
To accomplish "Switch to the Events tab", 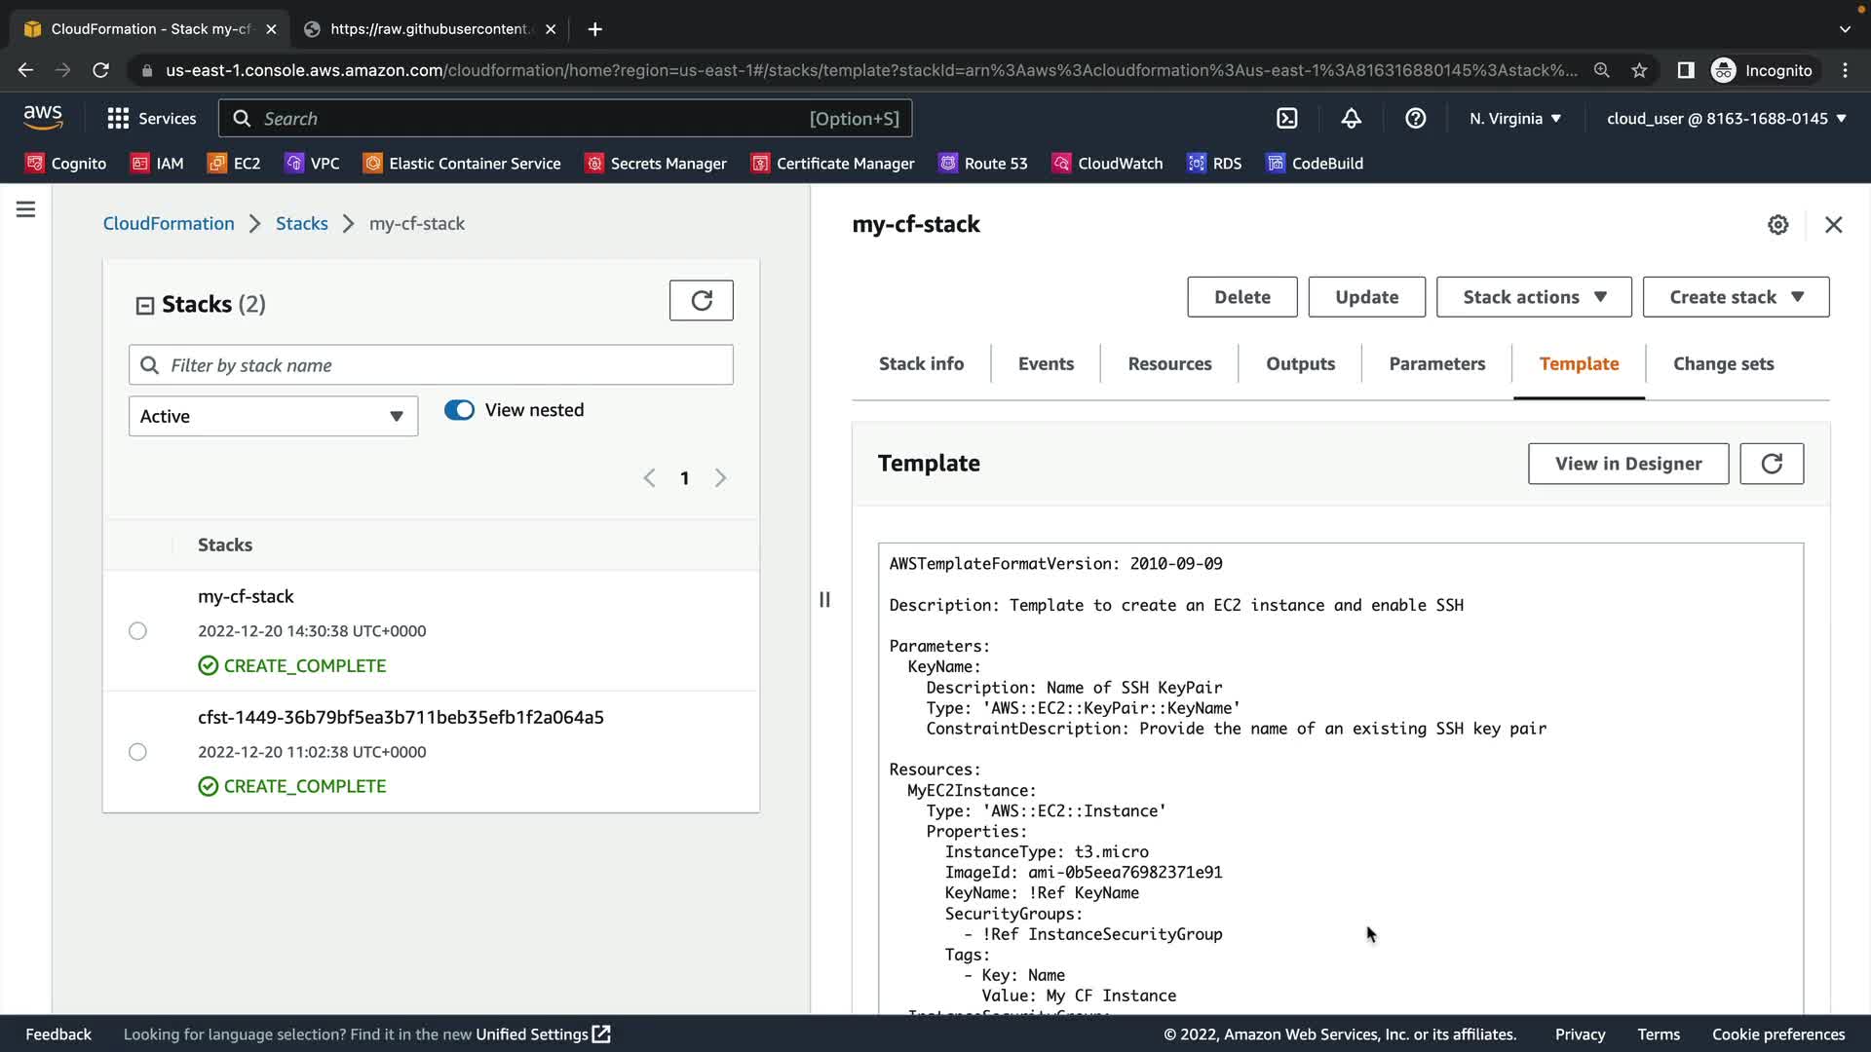I will 1046,363.
